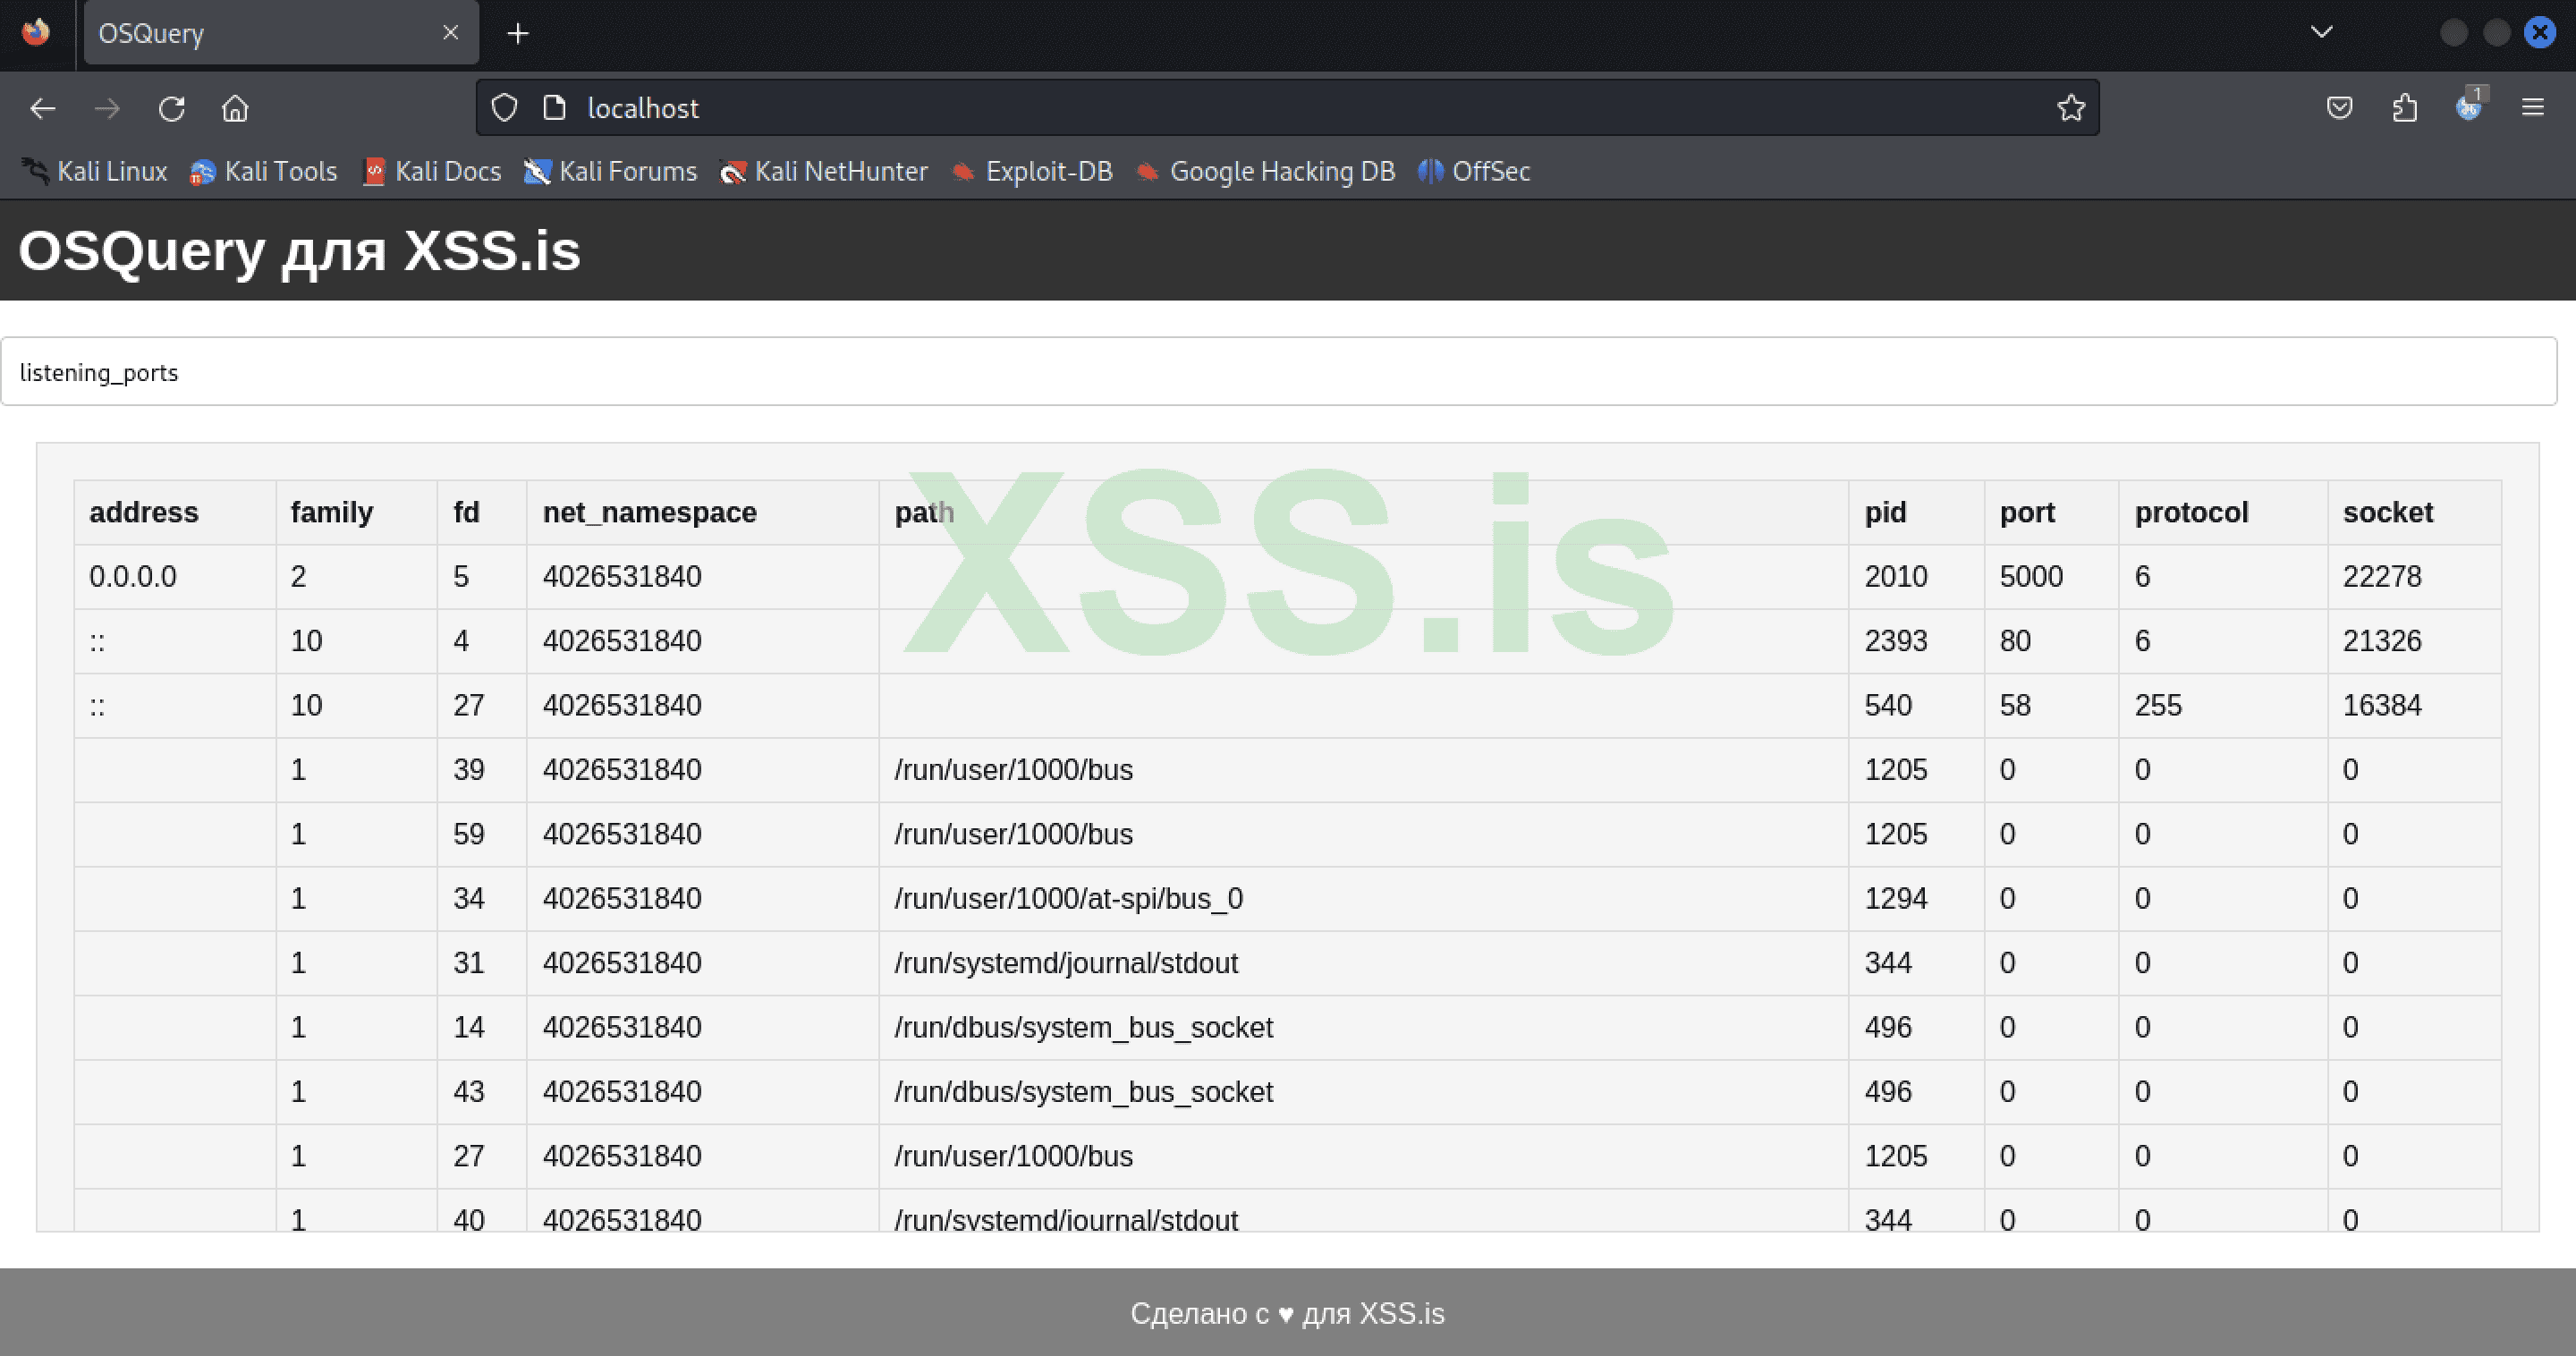Screen dimensions: 2576x1356
Task: Click the browser back arrow
Action: tap(42, 108)
